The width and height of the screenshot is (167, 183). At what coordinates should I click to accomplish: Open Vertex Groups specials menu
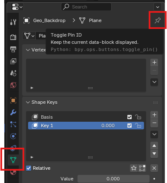click(154, 82)
